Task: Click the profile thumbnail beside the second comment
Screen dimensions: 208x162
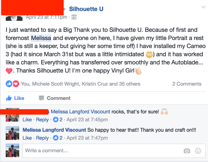Action: (12, 133)
